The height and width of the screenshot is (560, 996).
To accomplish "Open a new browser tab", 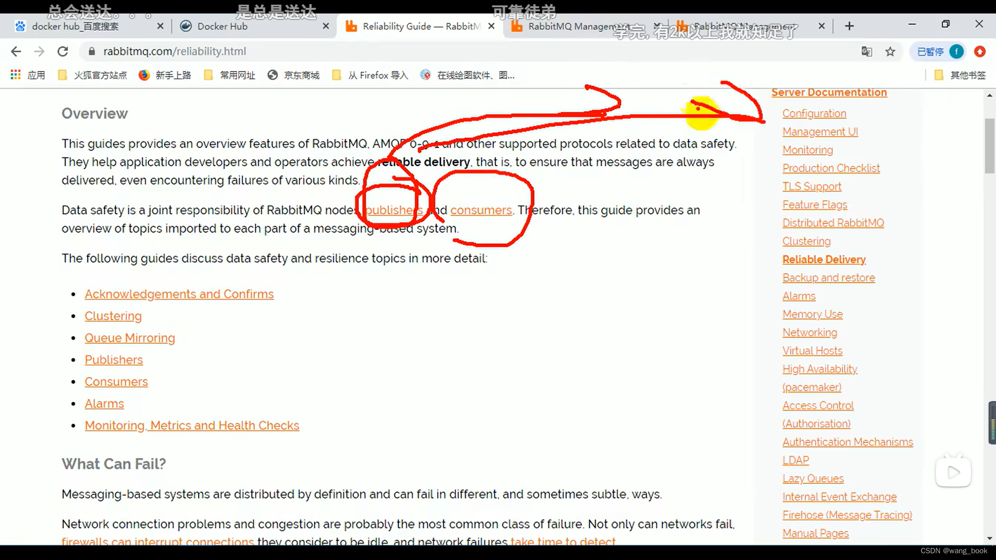I will click(x=849, y=26).
